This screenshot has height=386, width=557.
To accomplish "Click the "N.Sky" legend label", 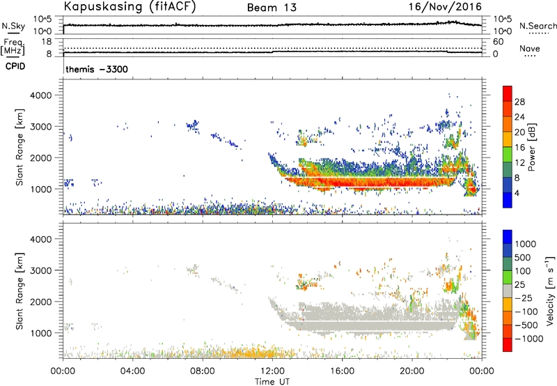I will [x=13, y=26].
